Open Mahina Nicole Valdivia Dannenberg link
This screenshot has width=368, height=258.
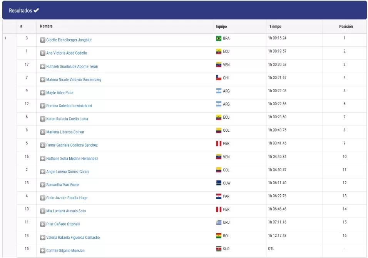(74, 79)
